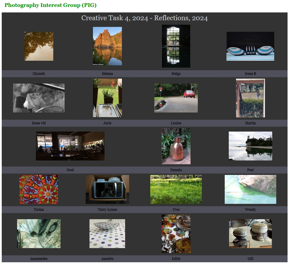Select Louise's red car puddle photo
The image size is (289, 264).
[x=176, y=98]
